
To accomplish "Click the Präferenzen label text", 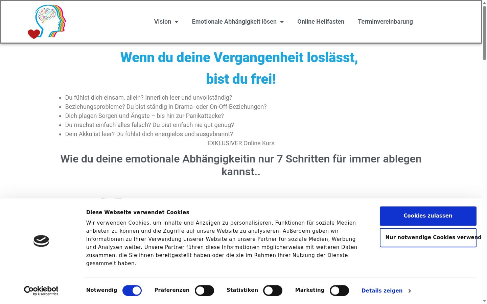I will [x=172, y=290].
